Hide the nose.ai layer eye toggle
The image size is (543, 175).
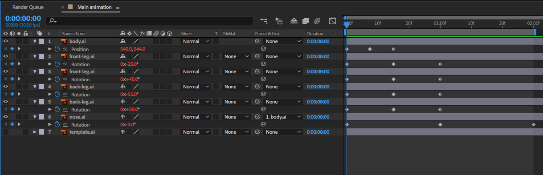6,117
